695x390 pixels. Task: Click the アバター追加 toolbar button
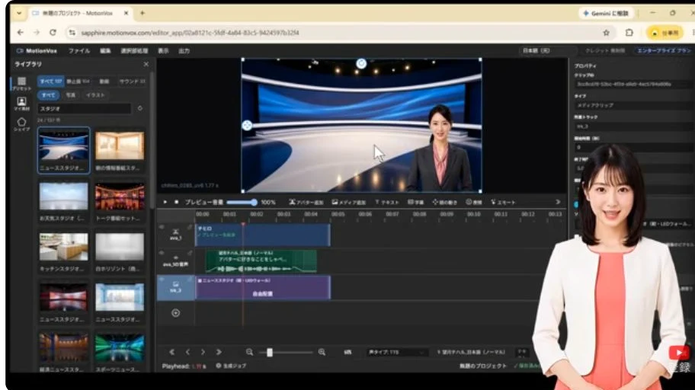306,202
